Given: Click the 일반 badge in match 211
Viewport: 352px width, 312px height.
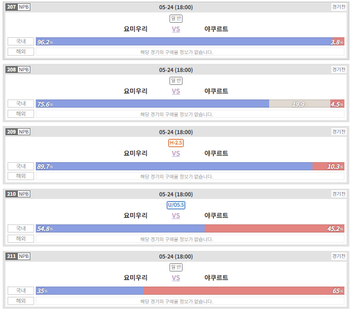Looking at the screenshot, I should [x=176, y=267].
